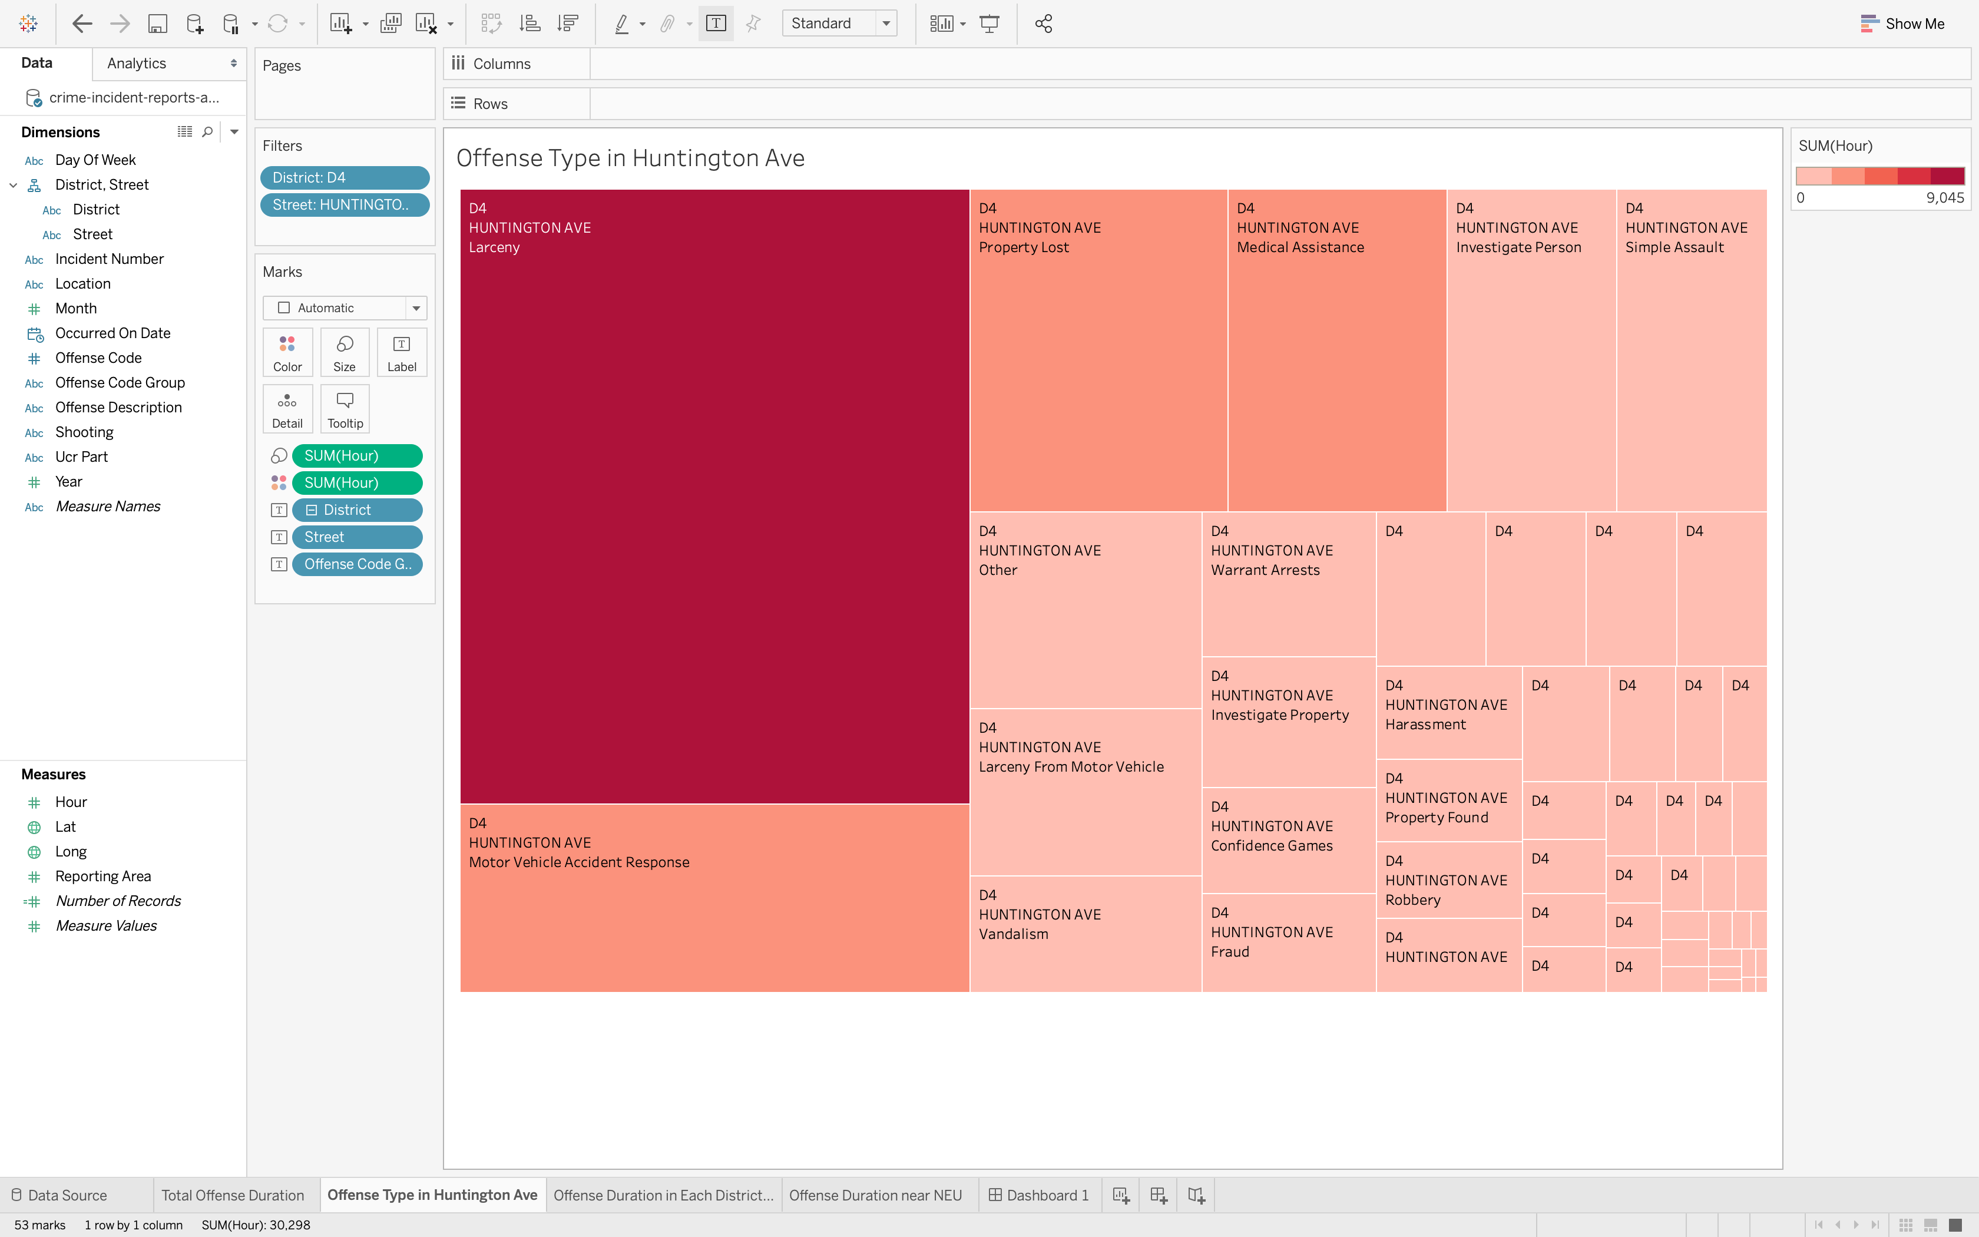
Task: Open the Color marks card button
Action: [287, 353]
